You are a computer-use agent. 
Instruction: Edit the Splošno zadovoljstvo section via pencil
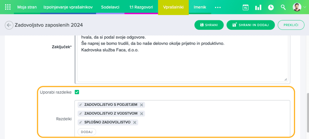pyautogui.click(x=81, y=122)
